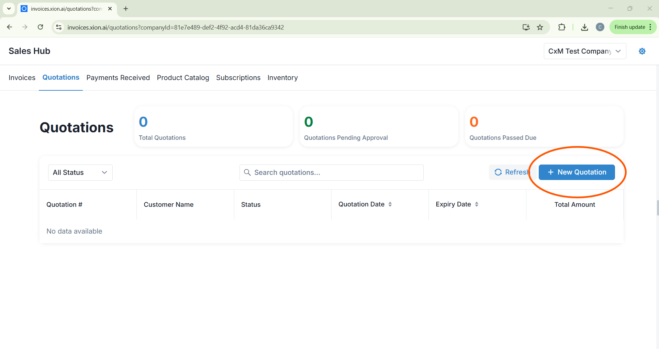This screenshot has height=349, width=659.
Task: Go to the Subscriptions tab
Action: pyautogui.click(x=238, y=78)
